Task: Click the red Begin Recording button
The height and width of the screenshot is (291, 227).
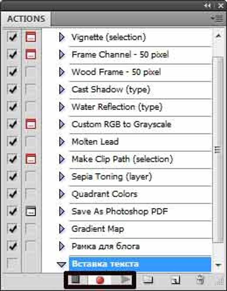Action: 100,280
